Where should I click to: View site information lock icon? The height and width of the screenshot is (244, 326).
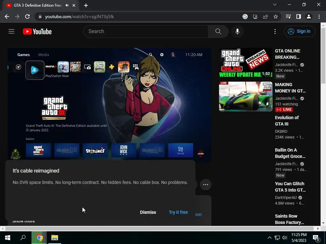(40, 17)
